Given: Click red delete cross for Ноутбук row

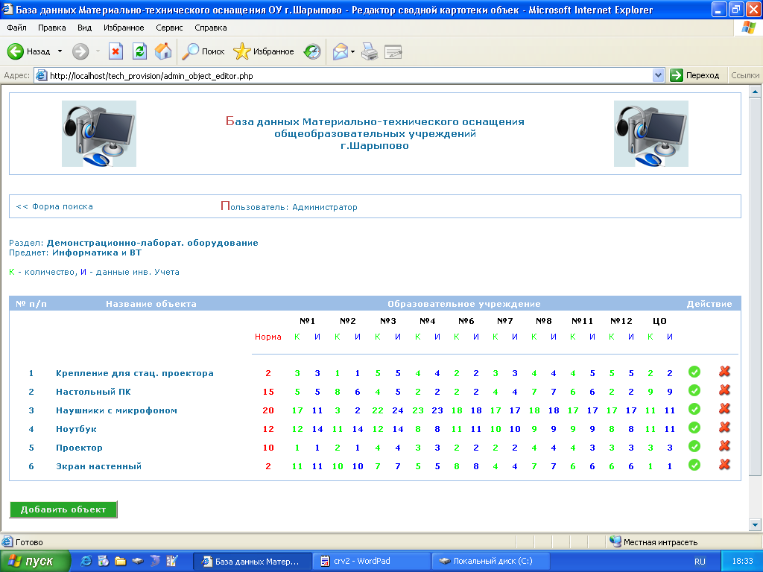Looking at the screenshot, I should click(x=724, y=428).
